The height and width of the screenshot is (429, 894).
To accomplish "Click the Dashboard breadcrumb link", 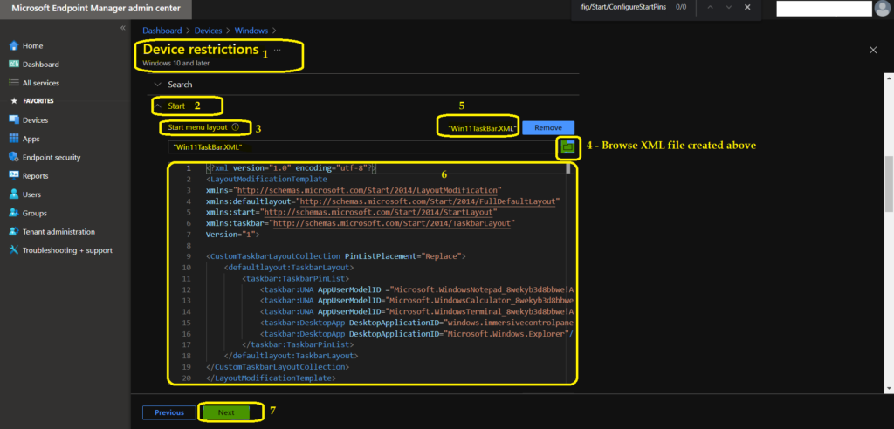I will tap(162, 31).
